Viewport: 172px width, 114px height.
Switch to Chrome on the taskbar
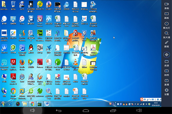(x=32, y=104)
